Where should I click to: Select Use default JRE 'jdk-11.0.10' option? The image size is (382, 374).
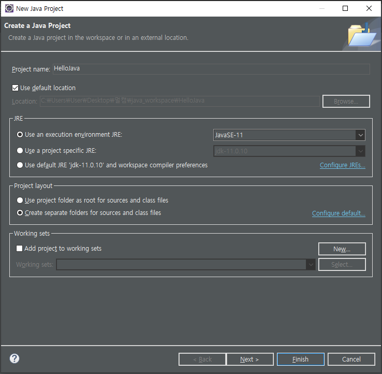point(20,165)
